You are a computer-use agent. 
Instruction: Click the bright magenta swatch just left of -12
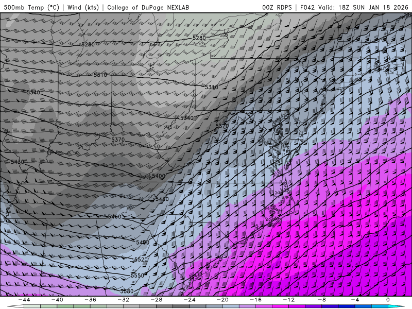click(x=280, y=306)
